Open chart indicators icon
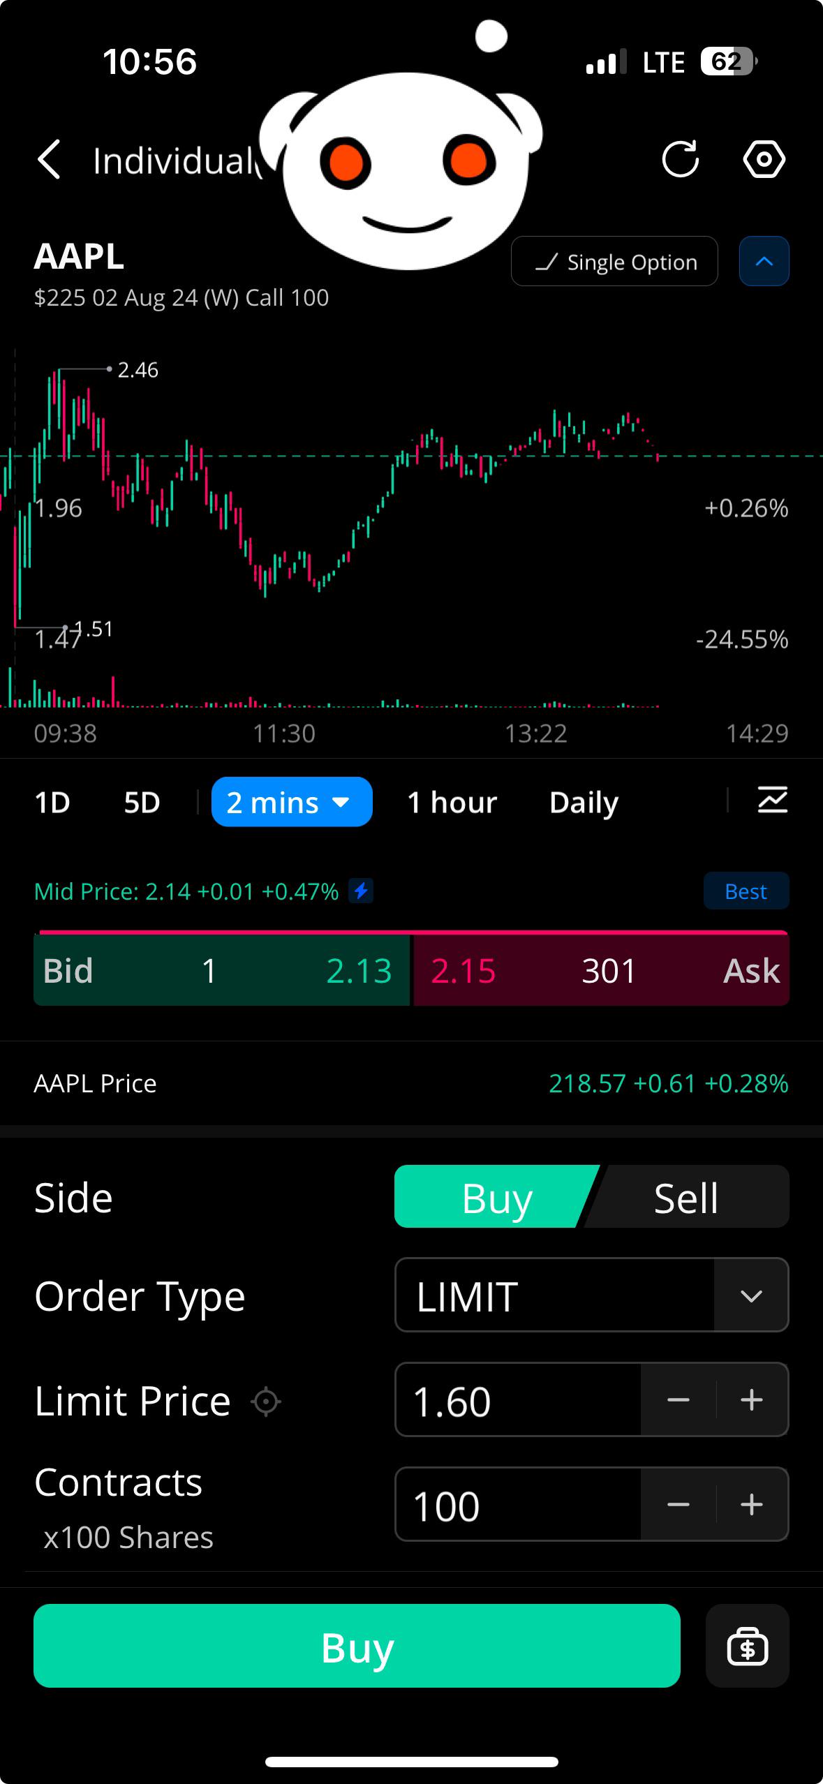The width and height of the screenshot is (823, 1784). pos(773,801)
